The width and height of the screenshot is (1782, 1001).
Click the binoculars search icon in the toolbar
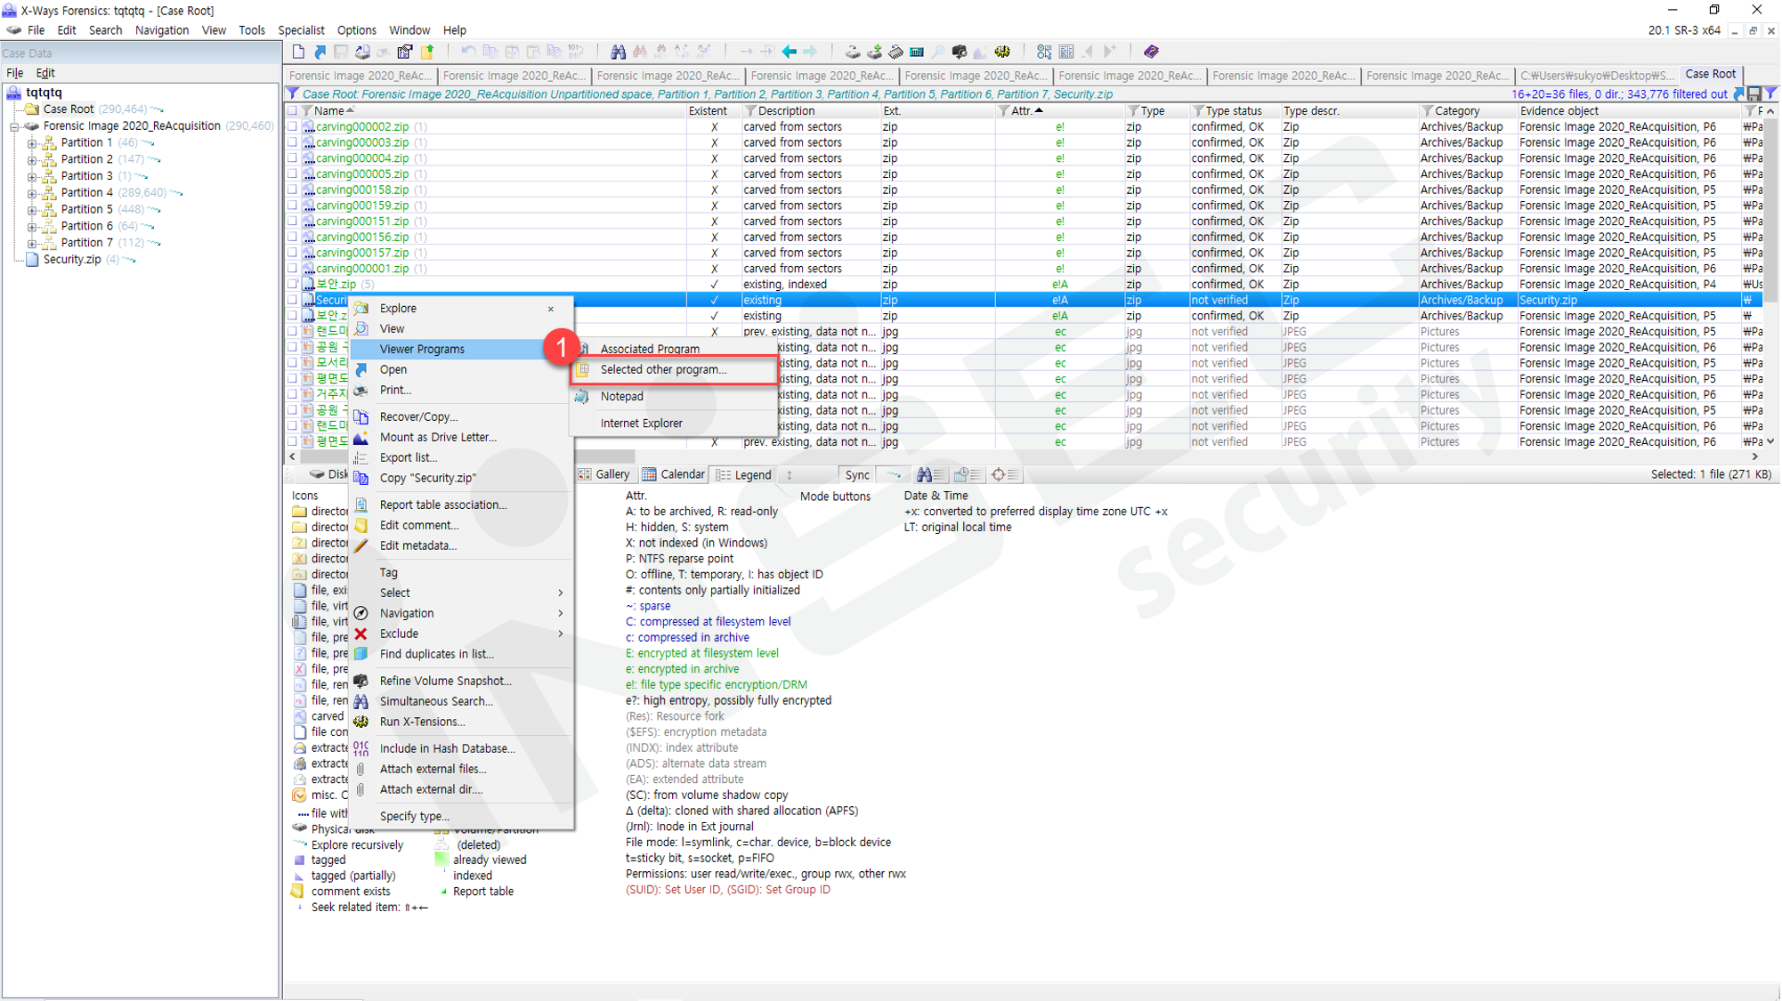coord(618,52)
